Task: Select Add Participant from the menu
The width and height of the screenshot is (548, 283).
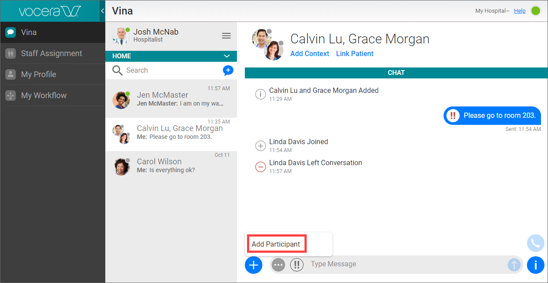Action: tap(276, 244)
